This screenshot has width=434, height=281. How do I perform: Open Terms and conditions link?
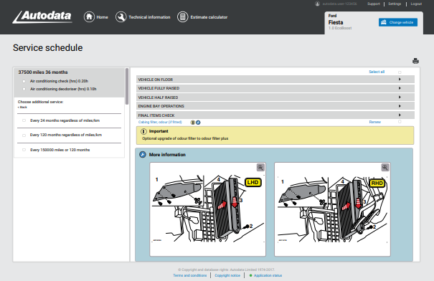pyautogui.click(x=190, y=275)
